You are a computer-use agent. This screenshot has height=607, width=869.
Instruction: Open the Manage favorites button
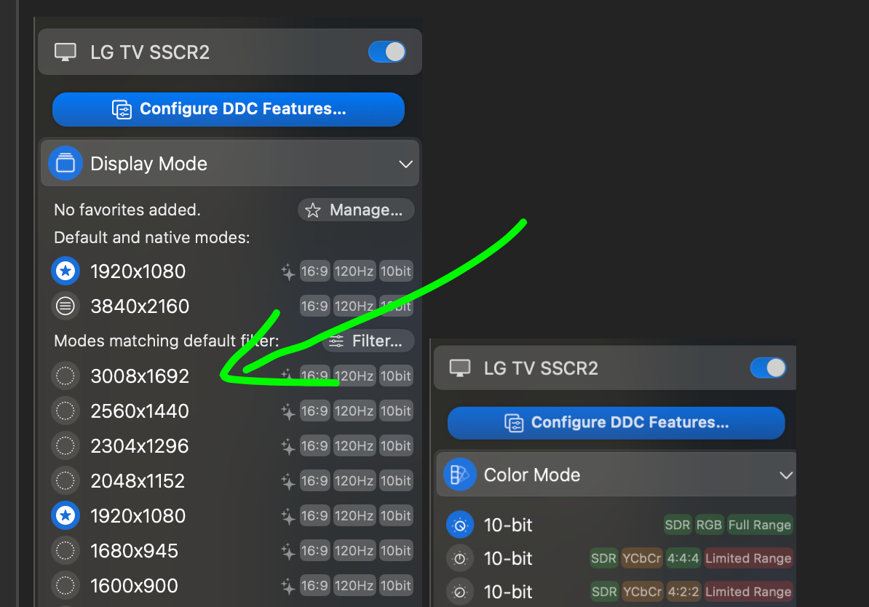coord(356,210)
